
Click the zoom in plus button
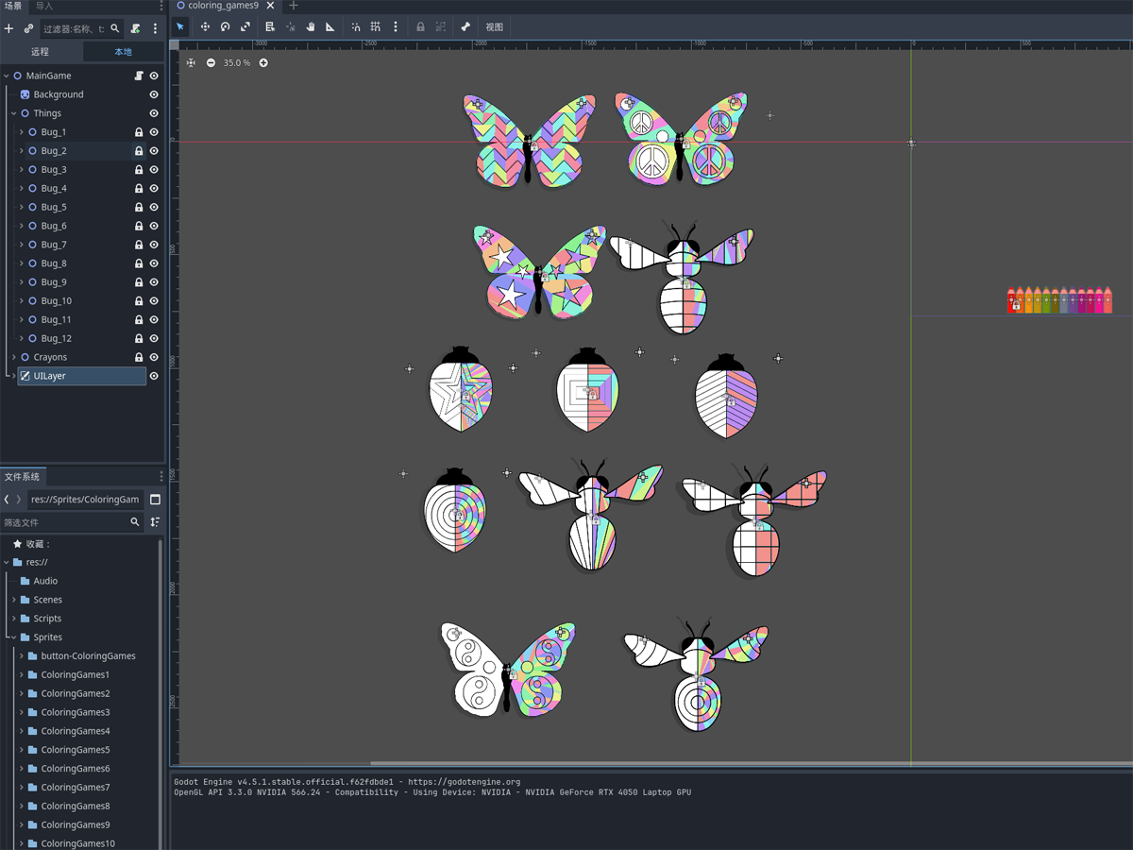click(x=263, y=63)
